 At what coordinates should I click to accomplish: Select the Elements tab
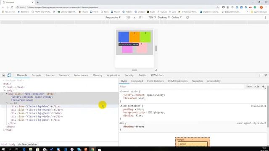coord(22,75)
